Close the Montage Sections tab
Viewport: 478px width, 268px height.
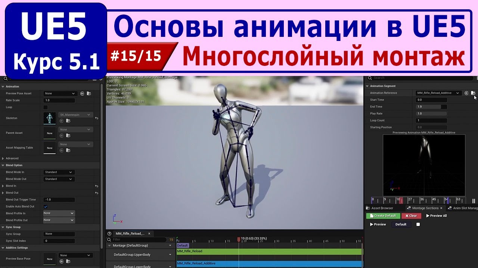coord(441,208)
